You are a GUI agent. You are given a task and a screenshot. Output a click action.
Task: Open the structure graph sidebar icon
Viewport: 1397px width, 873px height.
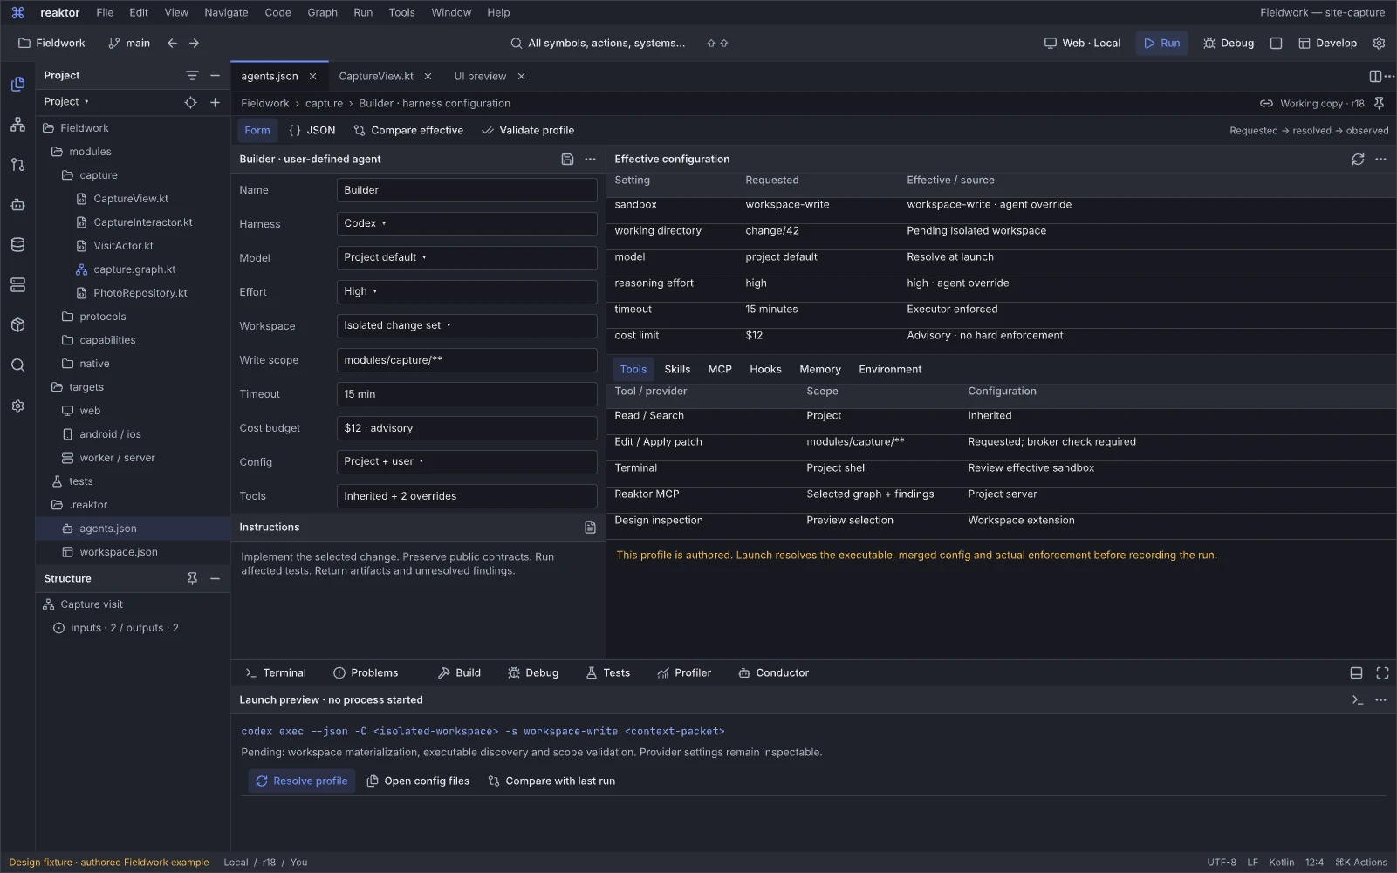17,124
